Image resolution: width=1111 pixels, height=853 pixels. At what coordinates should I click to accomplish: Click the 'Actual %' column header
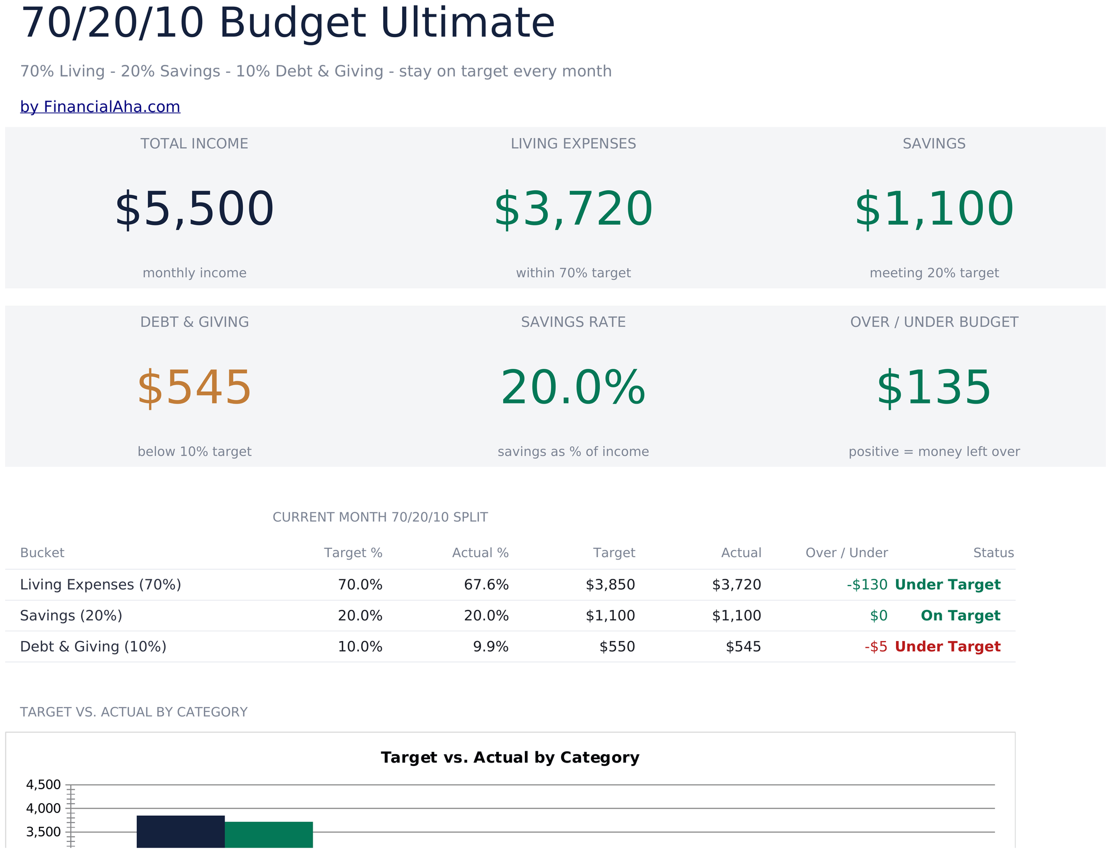point(481,553)
